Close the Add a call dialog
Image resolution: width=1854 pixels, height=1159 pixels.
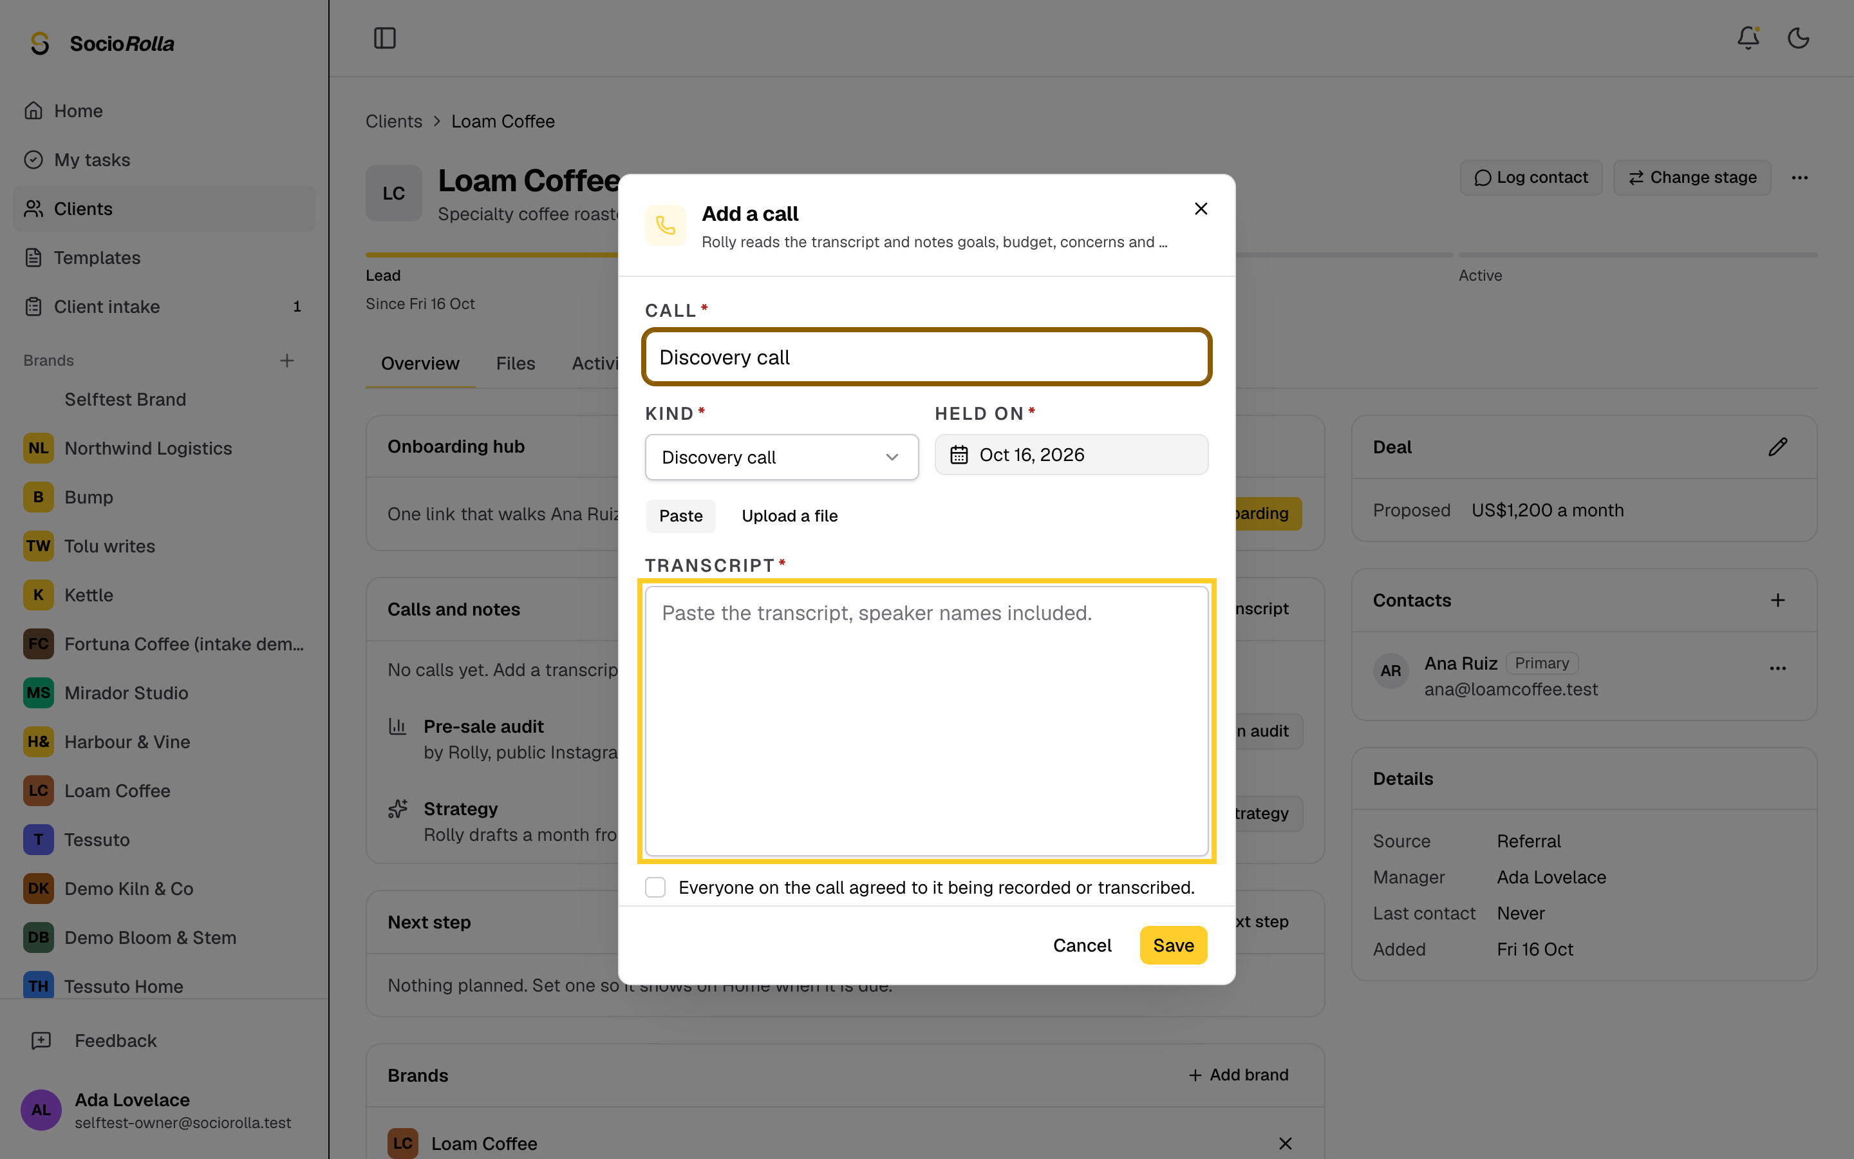(1201, 209)
